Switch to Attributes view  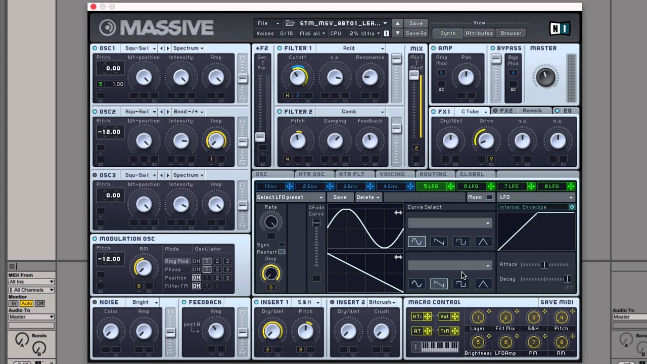pyautogui.click(x=479, y=33)
